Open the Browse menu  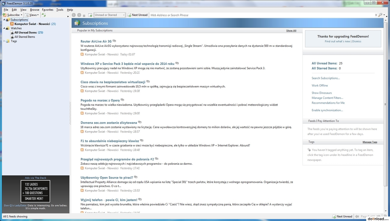(x=35, y=10)
